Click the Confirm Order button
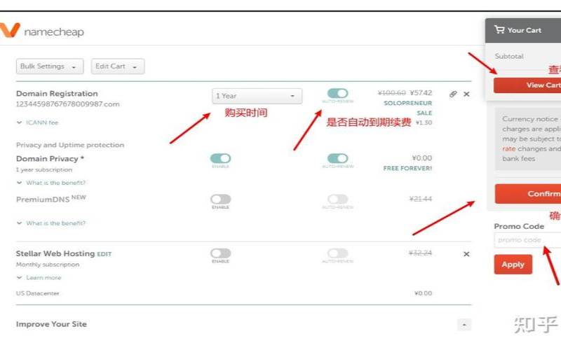The image size is (561, 350). [x=528, y=194]
